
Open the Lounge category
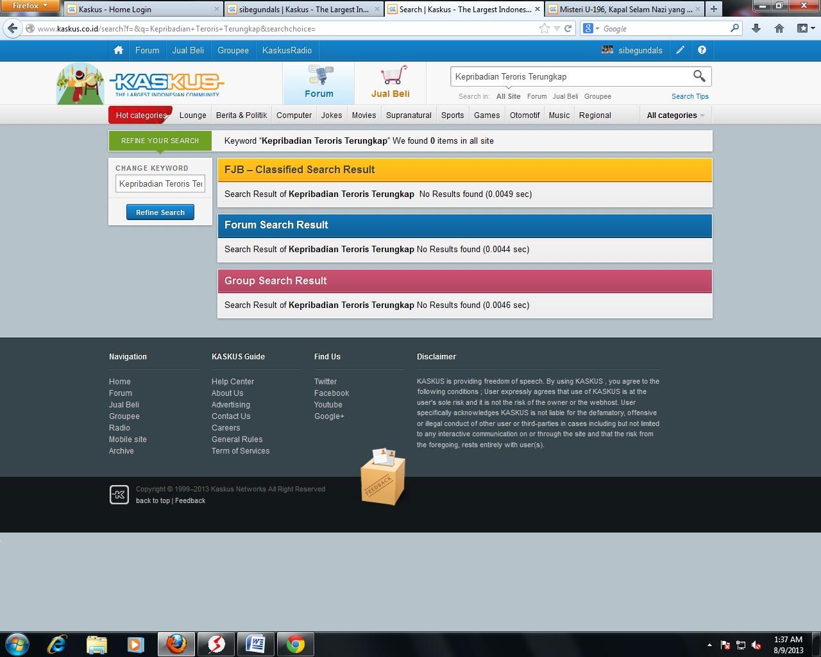pyautogui.click(x=193, y=115)
